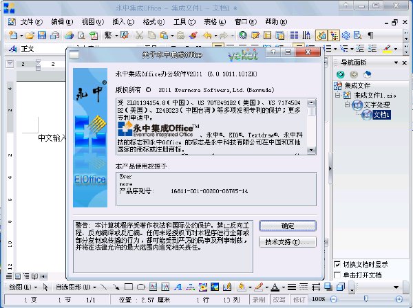Image resolution: width=413 pixels, height=308 pixels.
Task: Close the navigation panel with its X
Action: click(x=404, y=63)
